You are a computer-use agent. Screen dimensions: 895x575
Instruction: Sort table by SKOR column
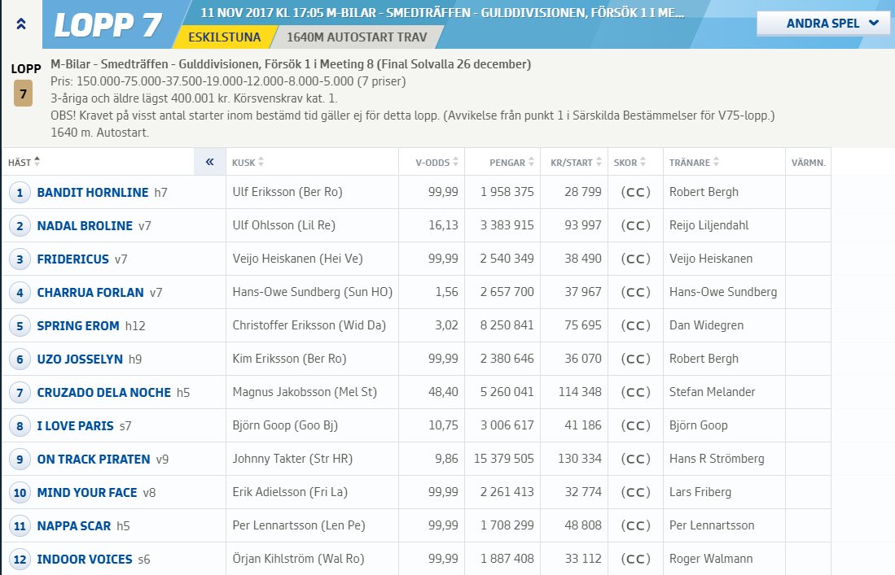[630, 163]
